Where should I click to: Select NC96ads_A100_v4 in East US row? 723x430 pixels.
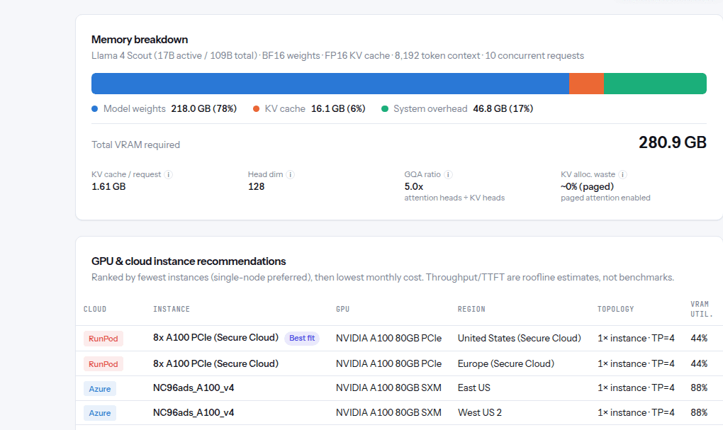coord(194,388)
